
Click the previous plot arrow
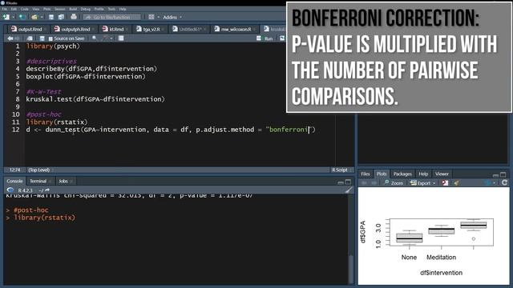(364, 183)
